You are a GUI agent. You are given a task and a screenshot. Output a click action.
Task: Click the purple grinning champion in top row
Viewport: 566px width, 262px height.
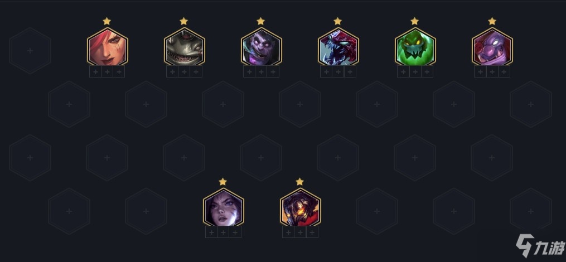coord(492,47)
